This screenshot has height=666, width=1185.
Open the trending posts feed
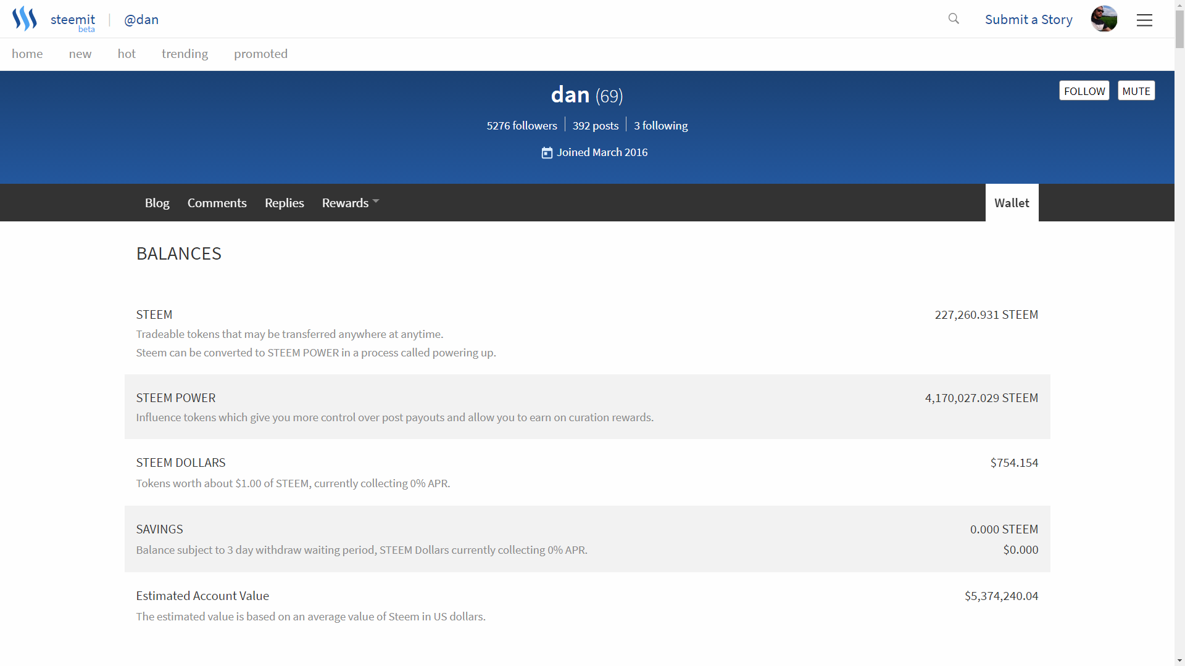click(x=185, y=54)
